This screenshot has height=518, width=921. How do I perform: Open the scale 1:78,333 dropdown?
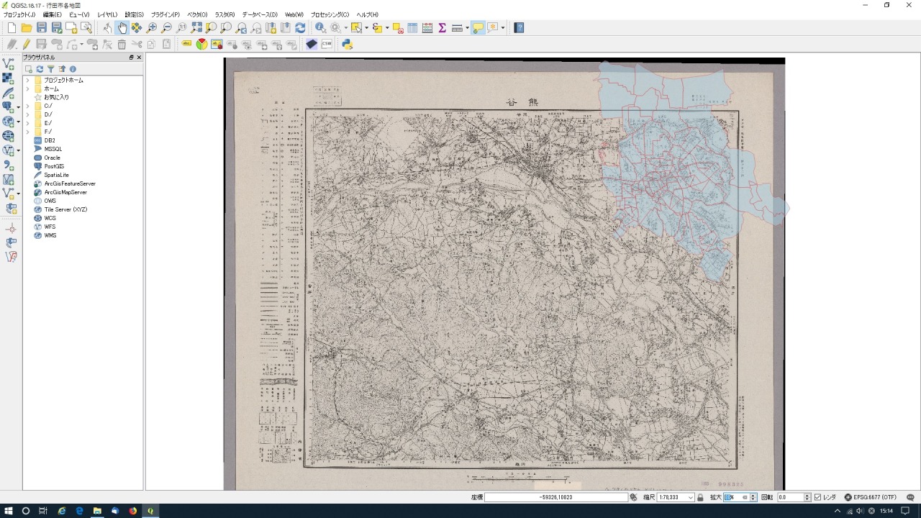691,497
